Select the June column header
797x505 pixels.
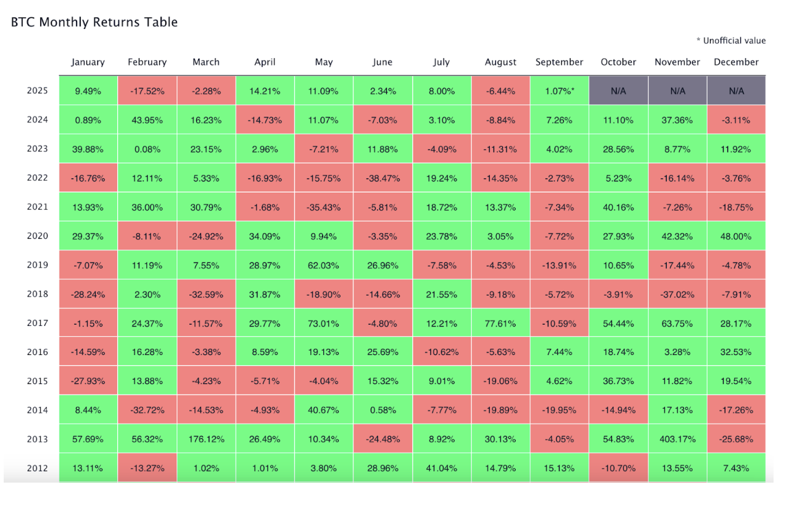(x=382, y=62)
